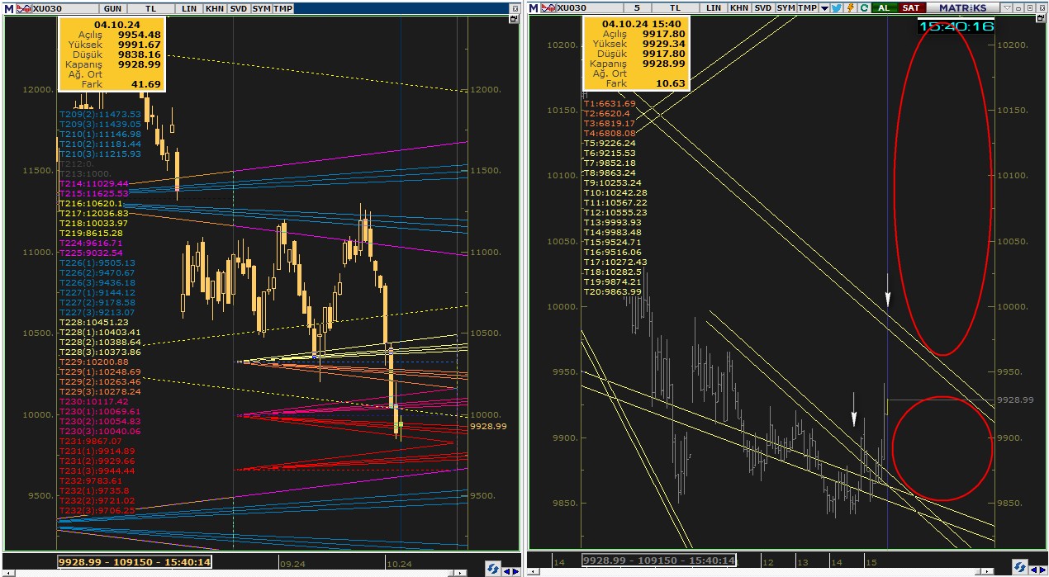
Task: Close the left chart window
Action: [515, 7]
